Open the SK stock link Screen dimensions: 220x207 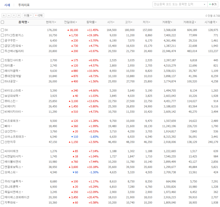(6, 30)
